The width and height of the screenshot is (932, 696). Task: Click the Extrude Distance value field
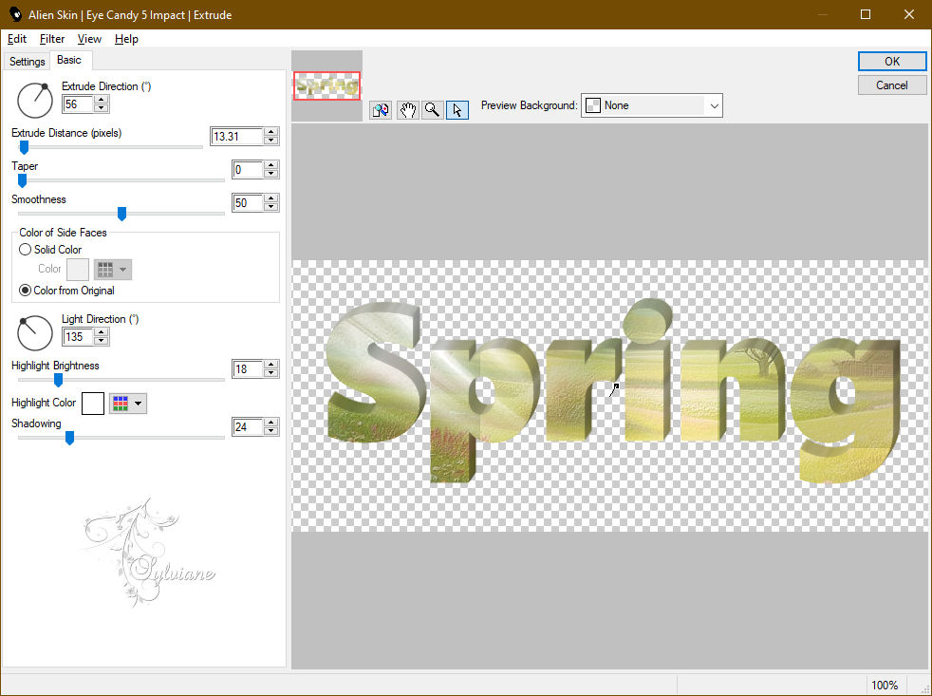click(236, 136)
